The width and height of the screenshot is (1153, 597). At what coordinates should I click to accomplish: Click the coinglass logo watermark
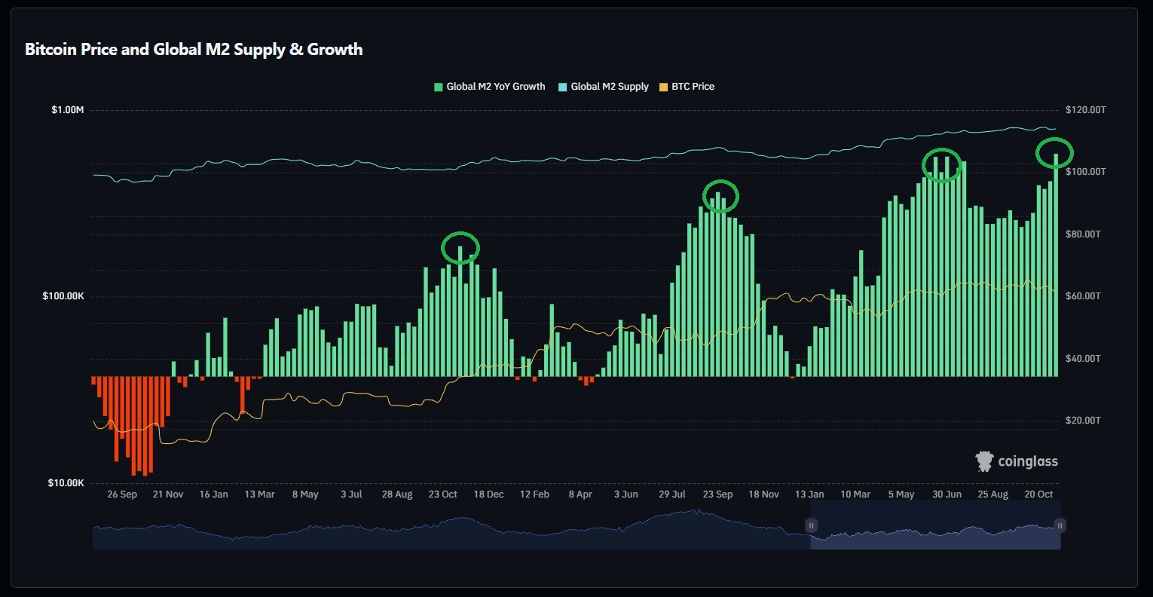click(x=1017, y=461)
